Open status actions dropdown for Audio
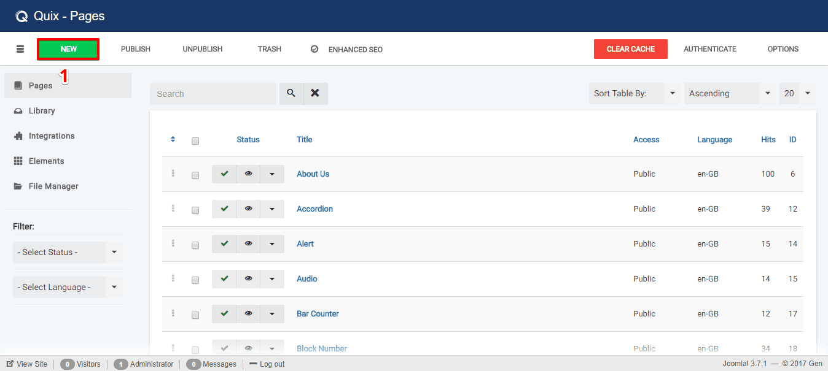 coord(272,279)
